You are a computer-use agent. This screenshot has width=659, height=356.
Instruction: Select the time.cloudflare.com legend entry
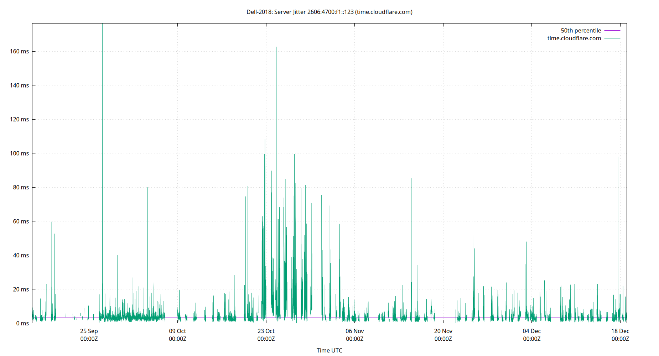click(574, 38)
